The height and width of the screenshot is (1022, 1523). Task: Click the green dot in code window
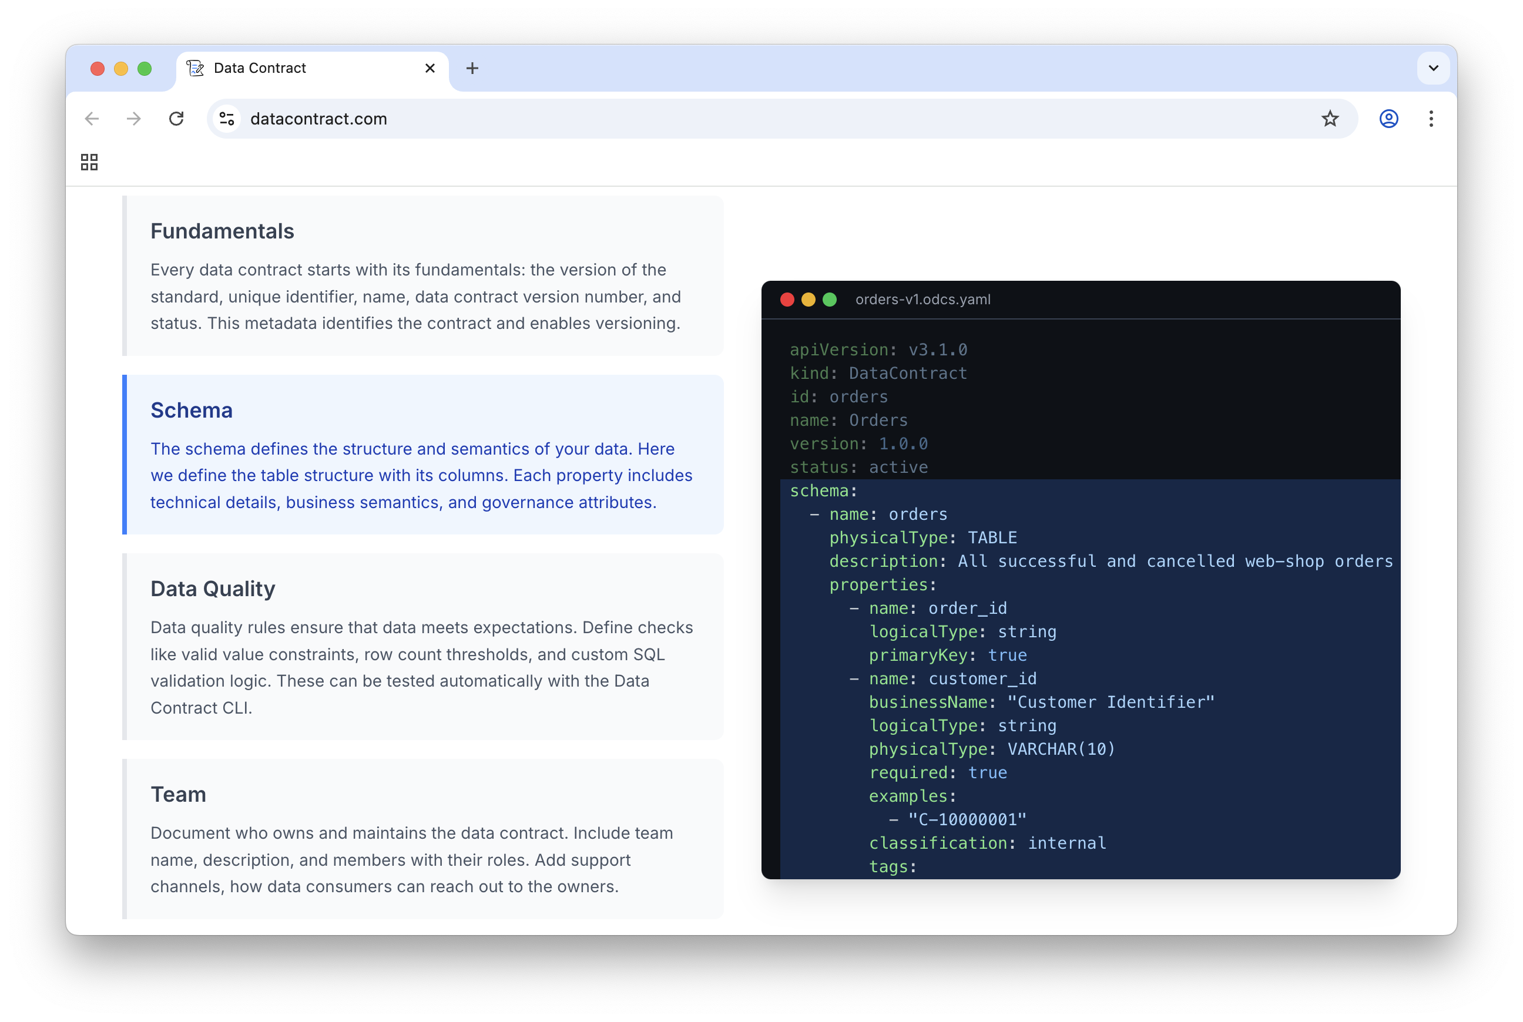click(829, 299)
